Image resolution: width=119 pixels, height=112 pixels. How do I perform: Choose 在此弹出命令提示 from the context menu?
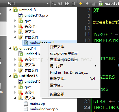(x=70, y=60)
